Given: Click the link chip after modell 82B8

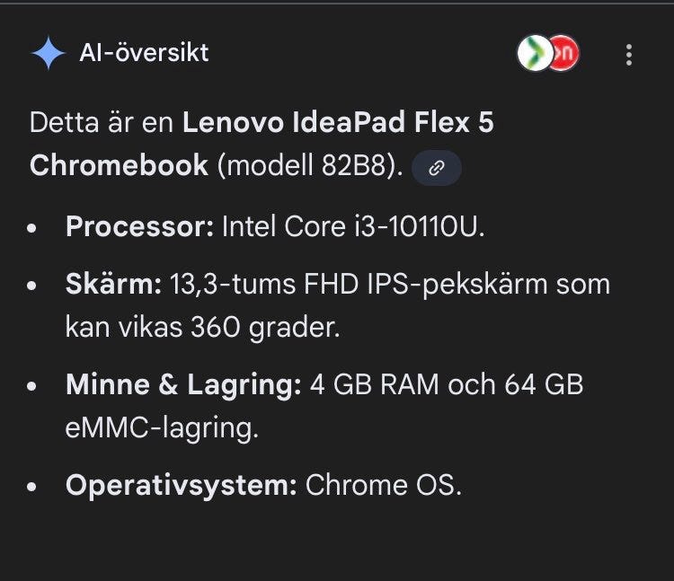Looking at the screenshot, I should click(x=436, y=168).
